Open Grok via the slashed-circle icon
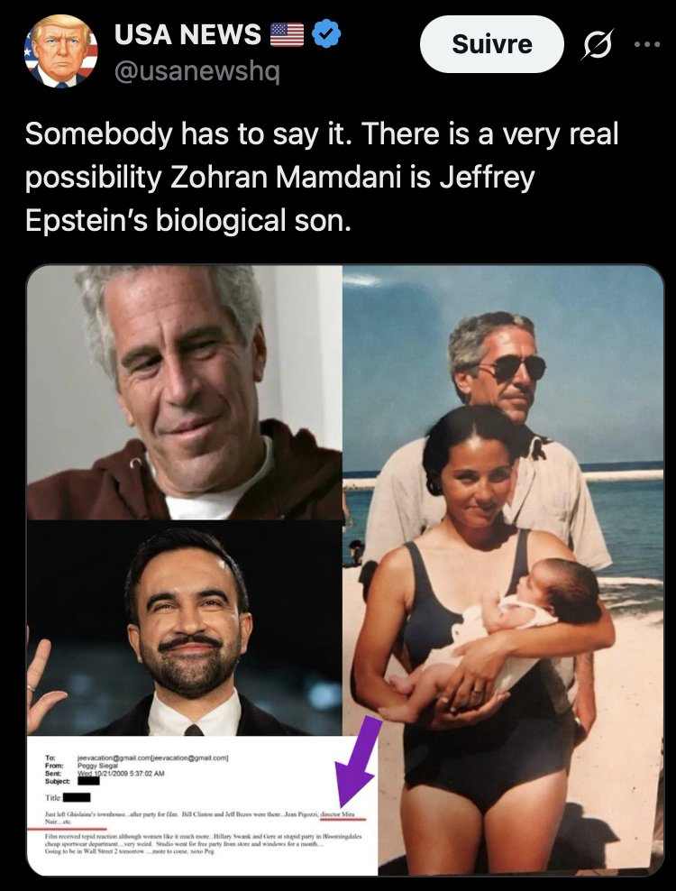 coord(596,43)
